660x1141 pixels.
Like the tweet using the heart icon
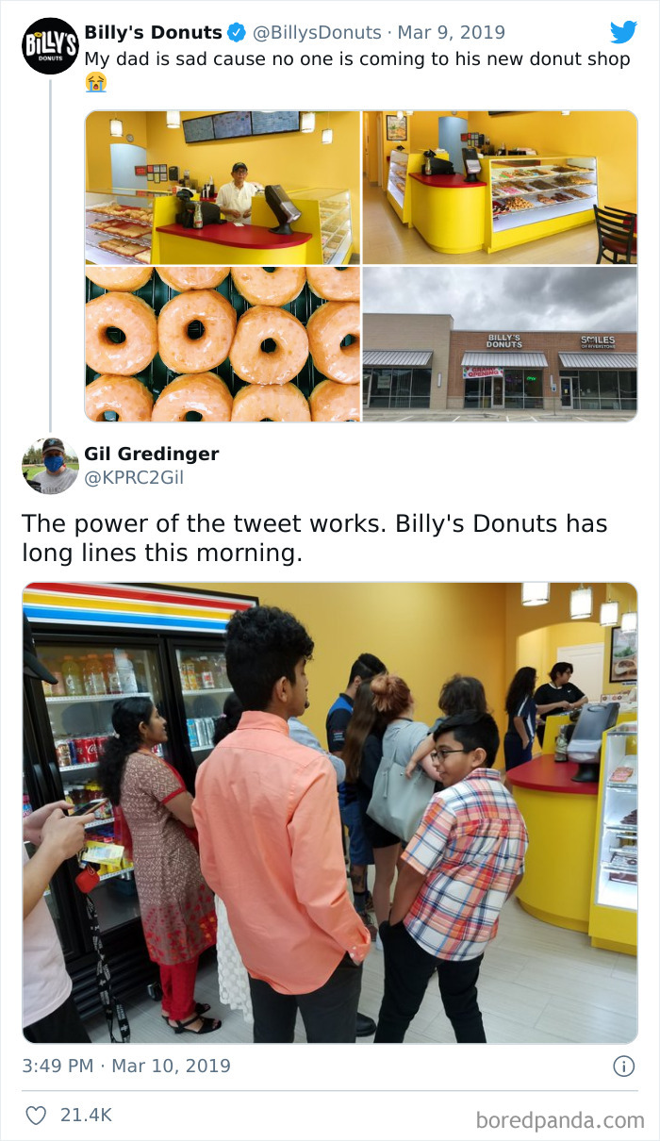36,1116
